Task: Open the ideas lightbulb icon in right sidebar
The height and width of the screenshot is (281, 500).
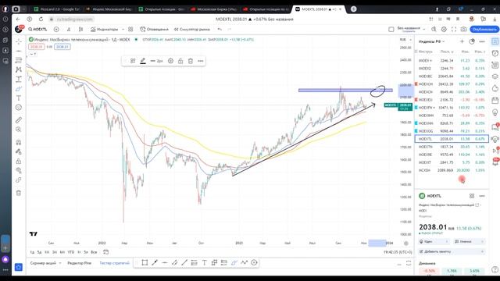Action: [495, 112]
